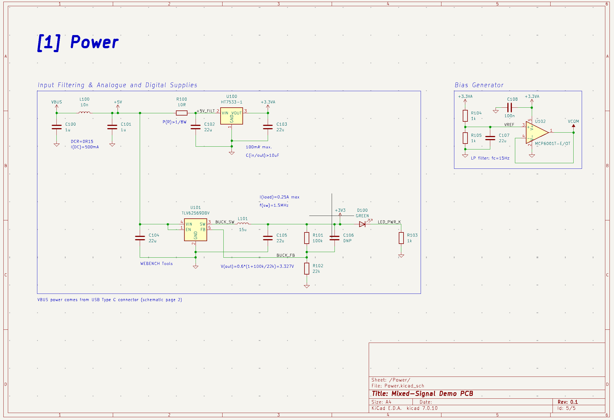Select inductor L101 labeled 15u
This screenshot has height=420, width=614.
[242, 224]
